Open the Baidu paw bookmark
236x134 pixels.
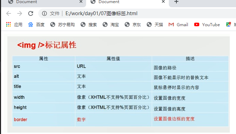[x=31, y=24]
